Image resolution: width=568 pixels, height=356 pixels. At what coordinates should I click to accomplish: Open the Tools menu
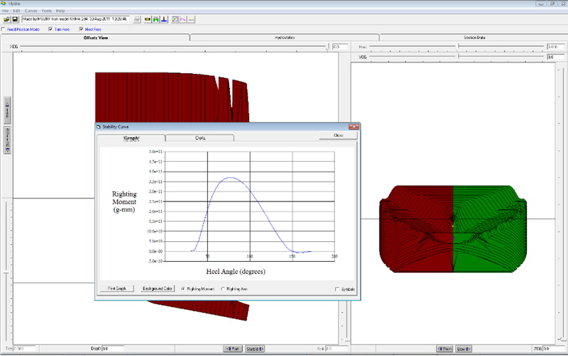click(x=47, y=11)
